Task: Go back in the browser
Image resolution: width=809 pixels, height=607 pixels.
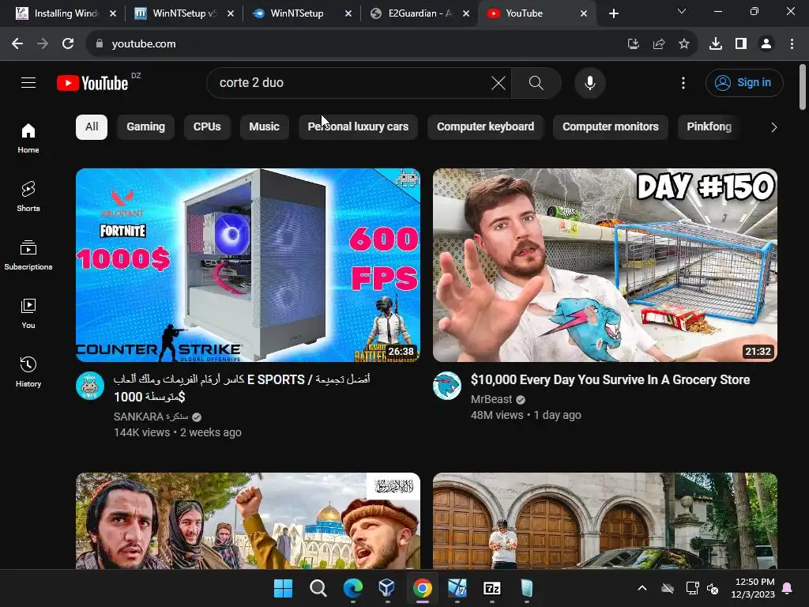Action: pyautogui.click(x=17, y=44)
